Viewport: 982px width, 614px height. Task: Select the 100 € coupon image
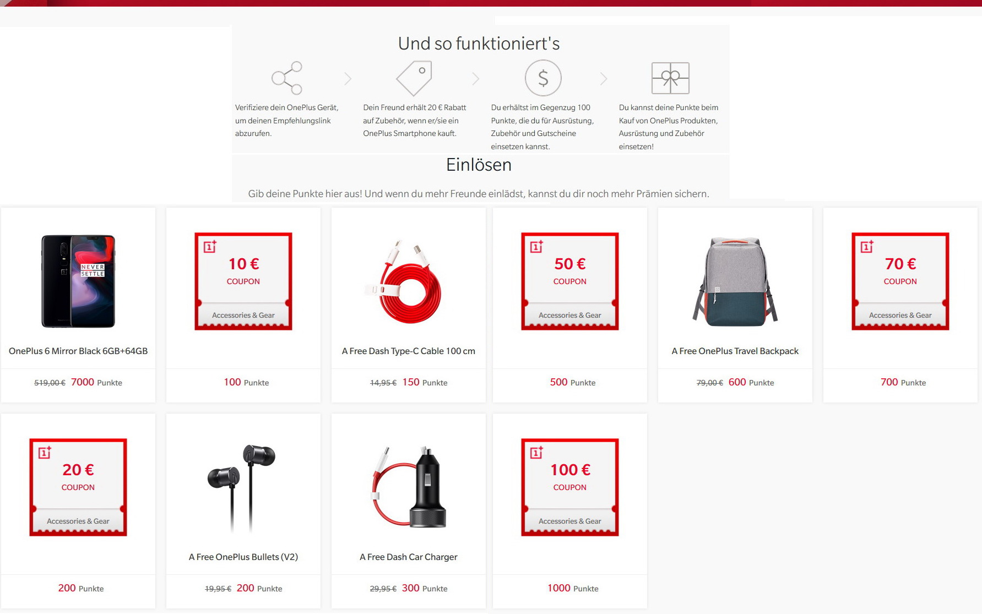(570, 487)
